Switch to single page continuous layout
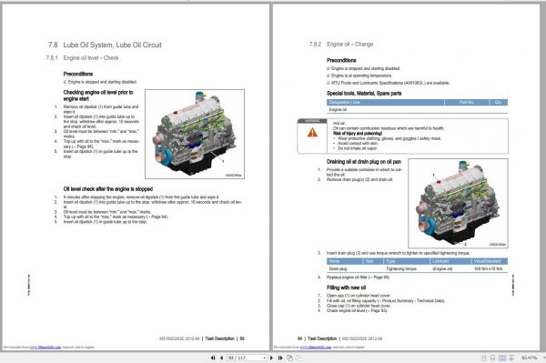The width and height of the screenshot is (546, 363). tap(492, 358)
